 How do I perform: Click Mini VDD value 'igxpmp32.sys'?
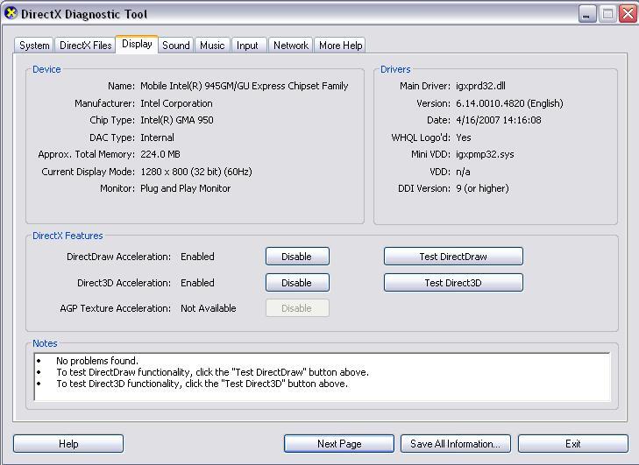[x=485, y=154]
